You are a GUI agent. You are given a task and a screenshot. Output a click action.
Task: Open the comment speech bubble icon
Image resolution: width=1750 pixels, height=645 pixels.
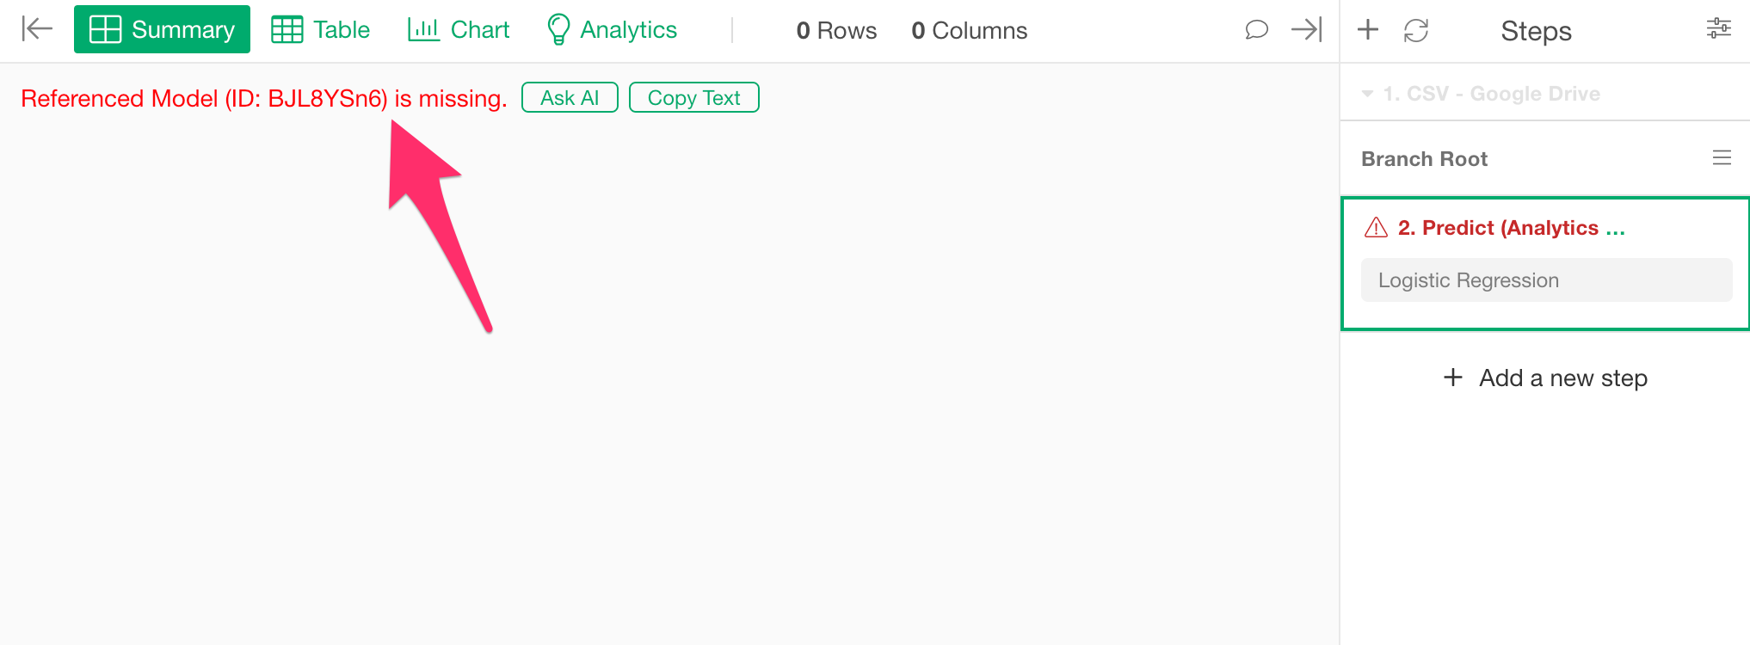click(1256, 30)
